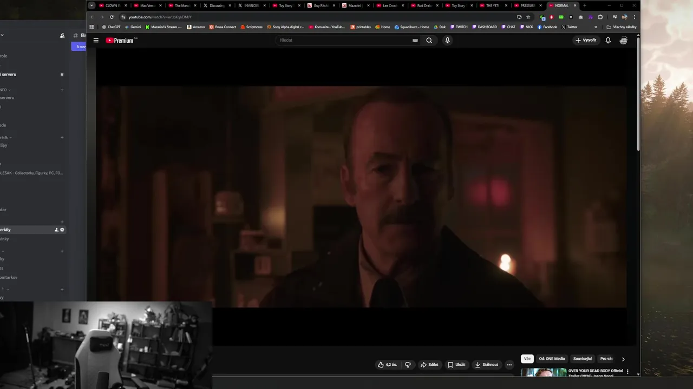
Task: Open the YouTube account avatar menu
Action: (x=623, y=41)
